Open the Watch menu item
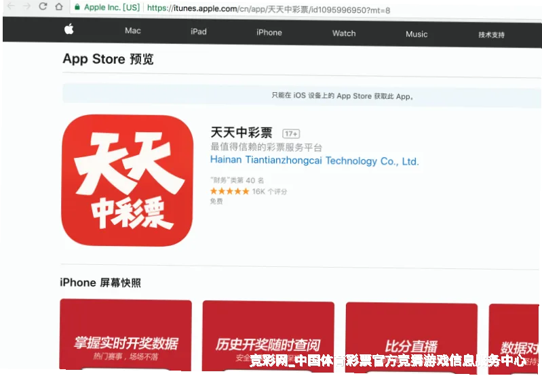The image size is (542, 376). click(x=344, y=33)
